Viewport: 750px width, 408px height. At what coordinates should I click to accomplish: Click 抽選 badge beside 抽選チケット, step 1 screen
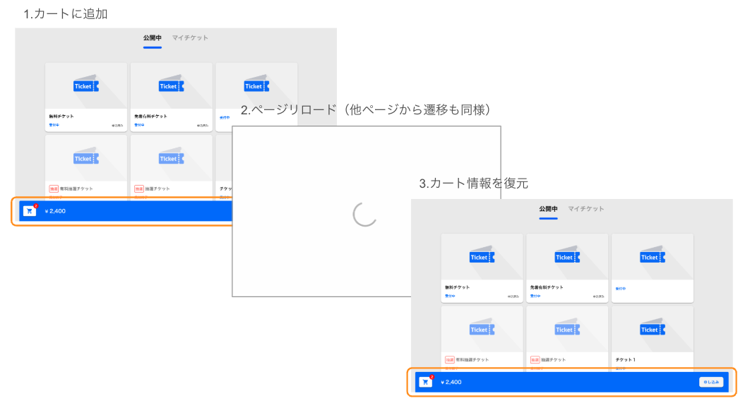(x=138, y=189)
